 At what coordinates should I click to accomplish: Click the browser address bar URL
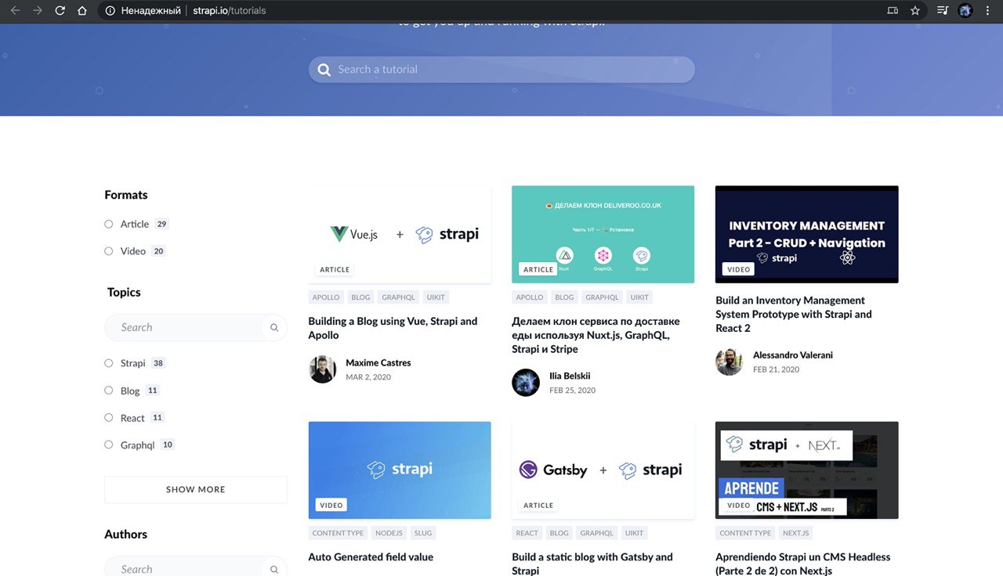coord(230,11)
